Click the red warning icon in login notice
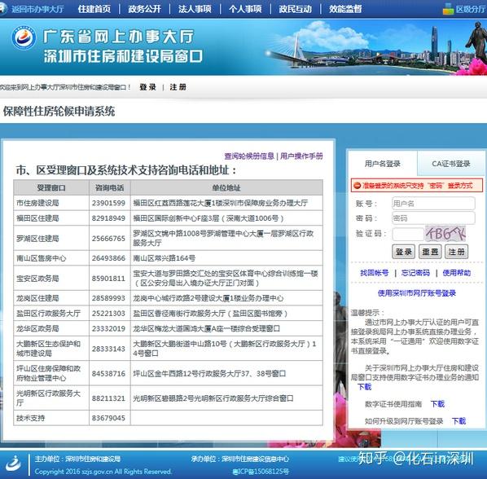487x479 pixels. coord(357,186)
